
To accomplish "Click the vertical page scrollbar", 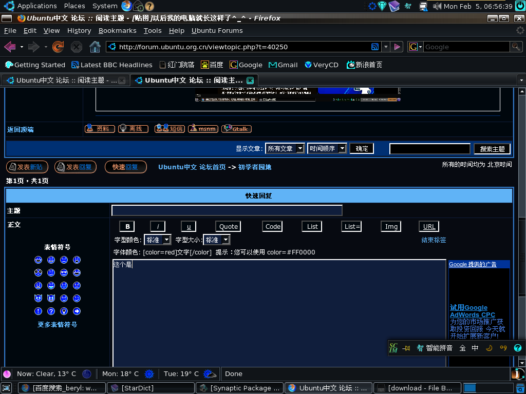I will coord(522,227).
